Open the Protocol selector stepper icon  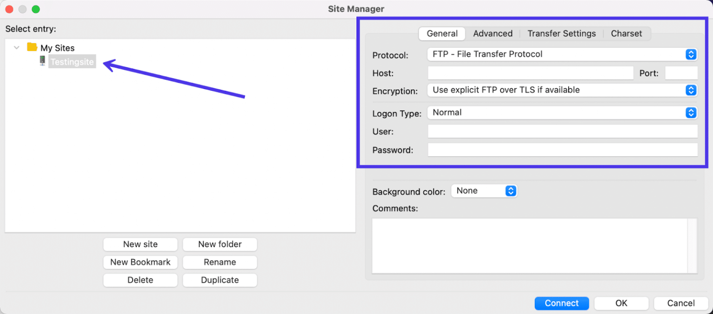pyautogui.click(x=691, y=54)
